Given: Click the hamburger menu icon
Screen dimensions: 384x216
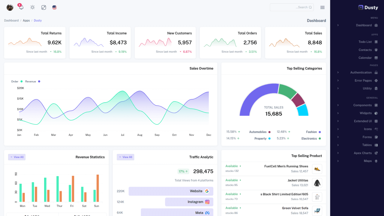Looking at the screenshot, I should click(322, 7).
